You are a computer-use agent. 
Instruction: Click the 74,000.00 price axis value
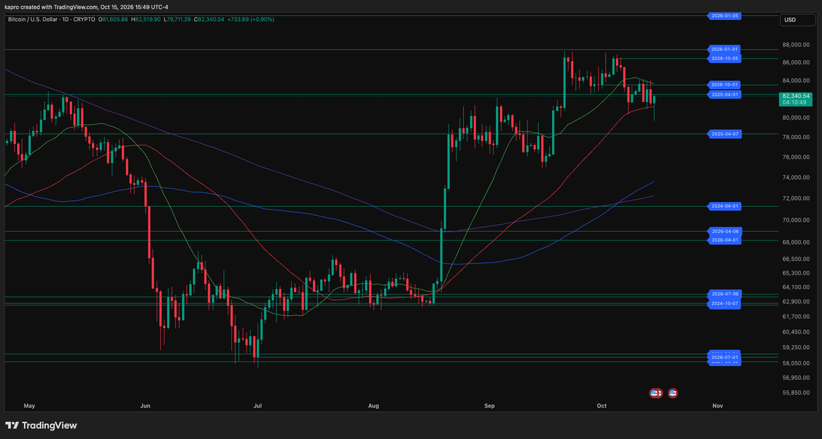[x=795, y=177]
